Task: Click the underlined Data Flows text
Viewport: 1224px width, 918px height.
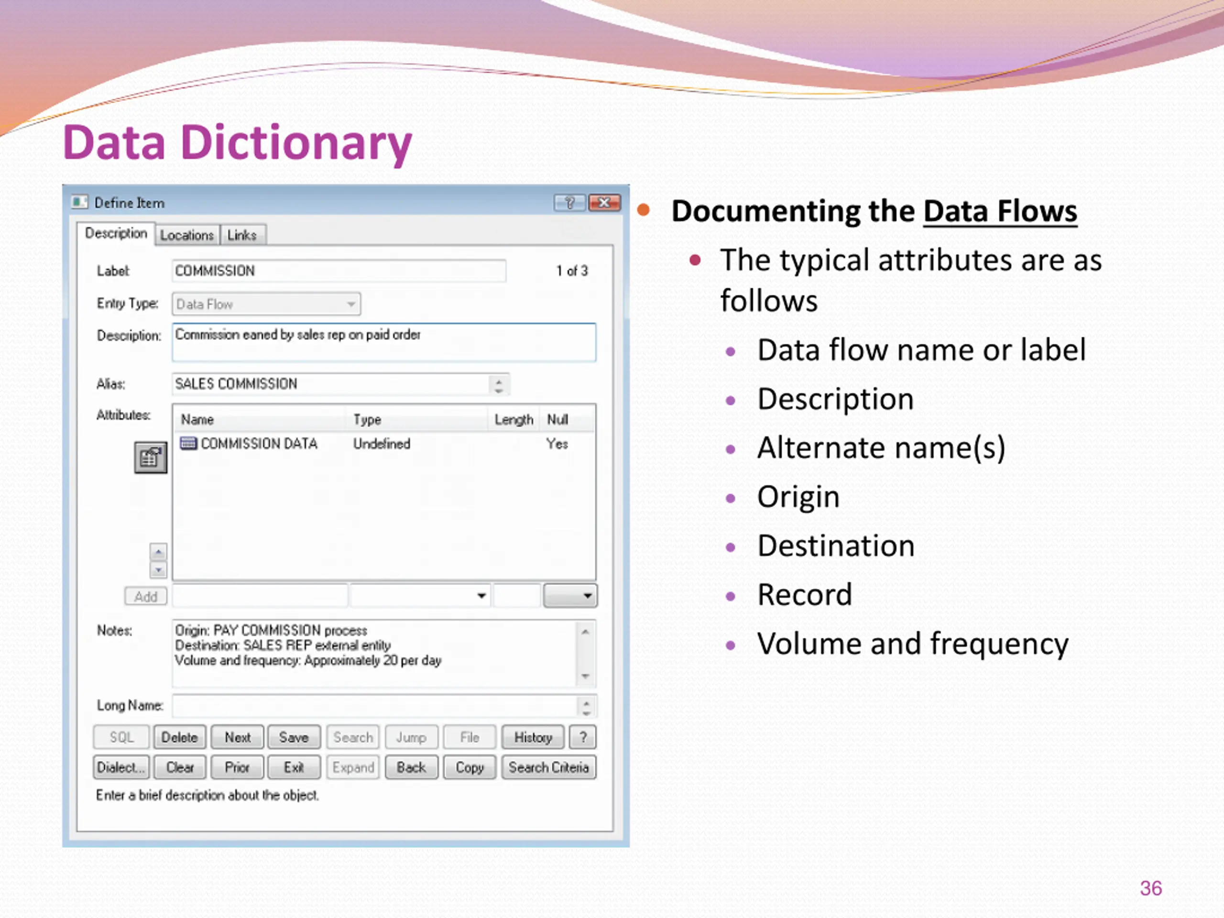Action: tap(1000, 212)
